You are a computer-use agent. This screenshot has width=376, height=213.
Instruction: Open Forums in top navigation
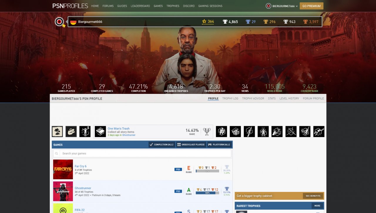(108, 6)
